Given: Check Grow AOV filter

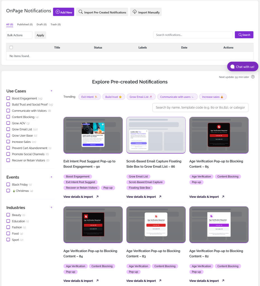Looking at the screenshot, I should 8,123.
